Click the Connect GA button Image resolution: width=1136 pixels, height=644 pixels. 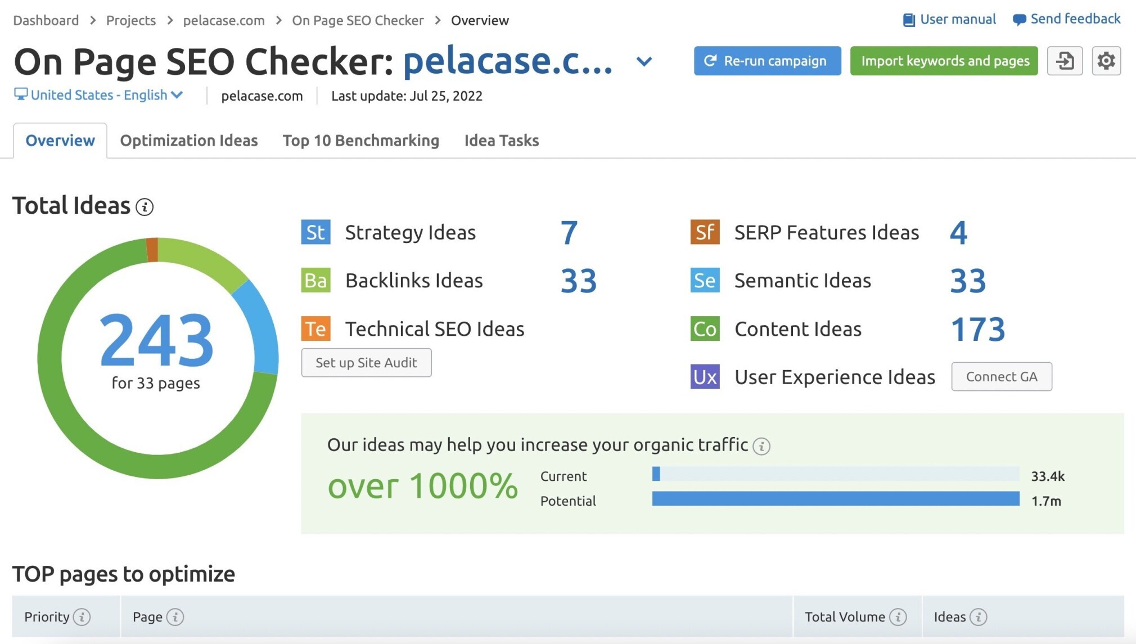pyautogui.click(x=1002, y=377)
